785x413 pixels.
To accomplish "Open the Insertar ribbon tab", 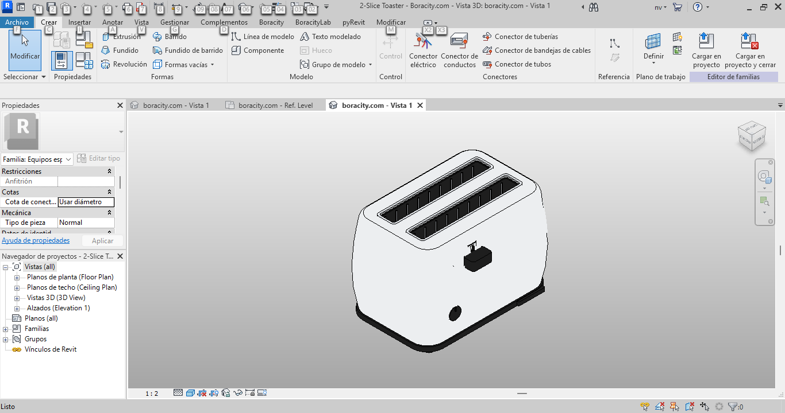I will click(x=79, y=22).
